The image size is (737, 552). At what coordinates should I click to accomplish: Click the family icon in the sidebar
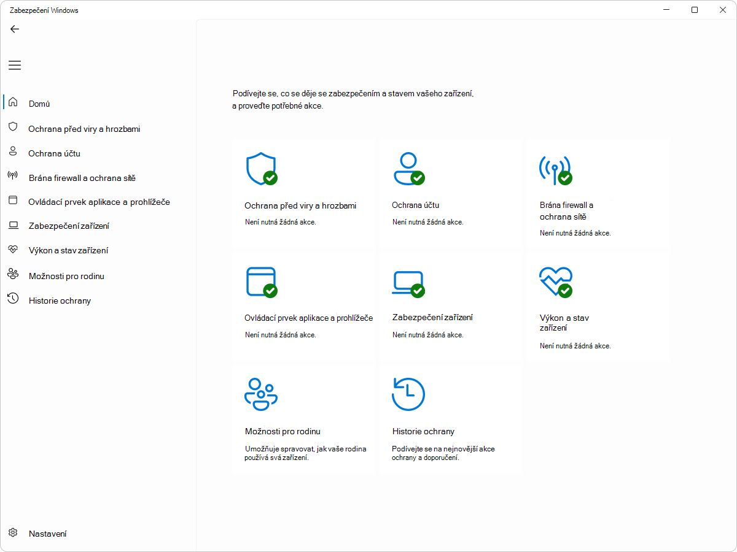[x=13, y=274]
